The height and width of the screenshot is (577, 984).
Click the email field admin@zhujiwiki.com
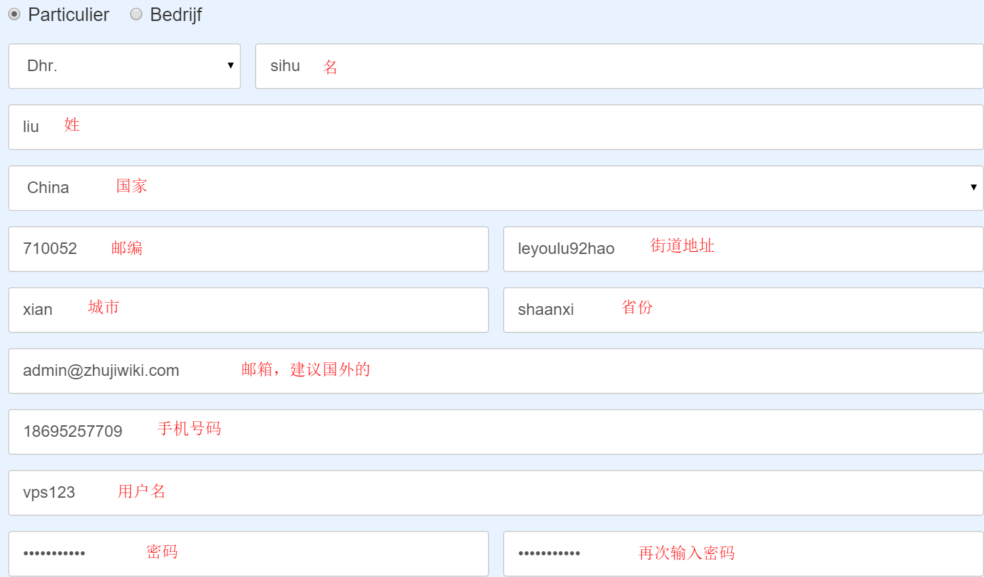pos(496,371)
